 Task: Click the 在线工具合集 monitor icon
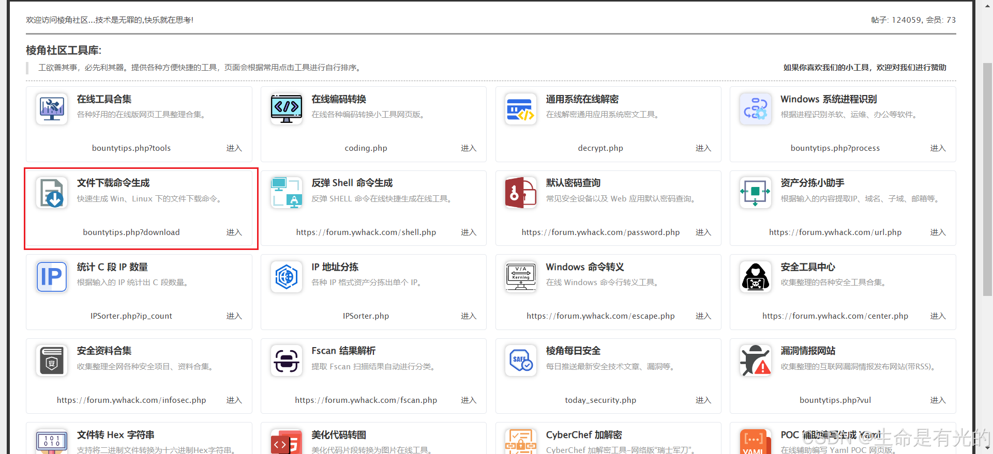click(52, 108)
